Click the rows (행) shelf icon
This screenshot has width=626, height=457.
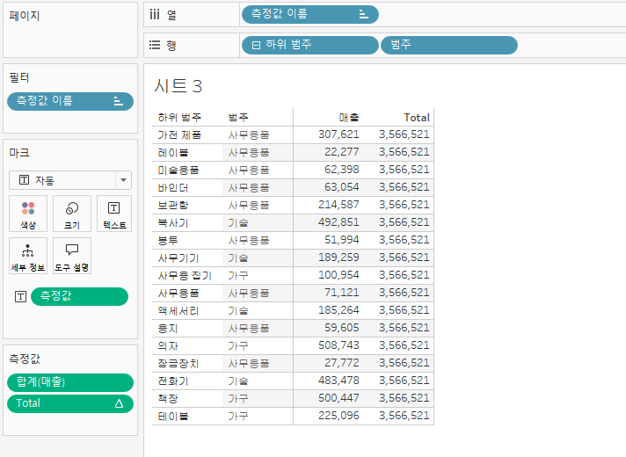(x=155, y=45)
